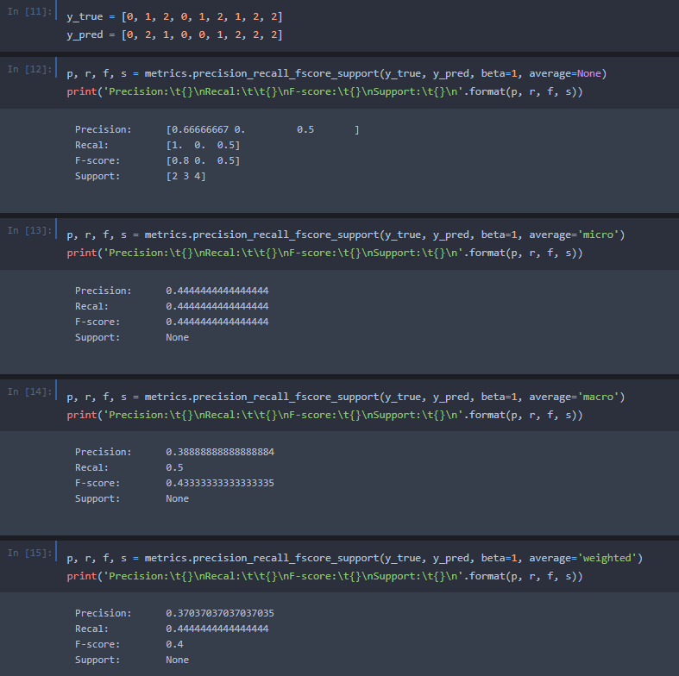
Task: Click the print statement in cell 13
Action: [324, 253]
